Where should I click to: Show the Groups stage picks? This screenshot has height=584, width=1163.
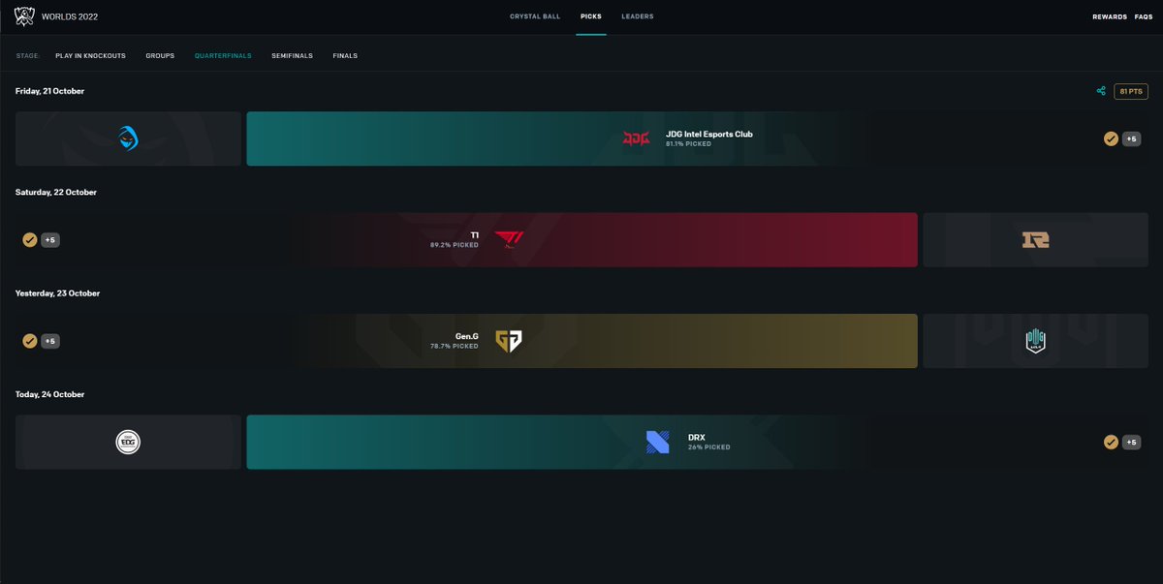click(160, 56)
